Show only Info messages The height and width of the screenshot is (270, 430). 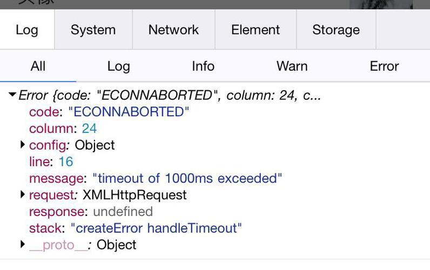(203, 66)
